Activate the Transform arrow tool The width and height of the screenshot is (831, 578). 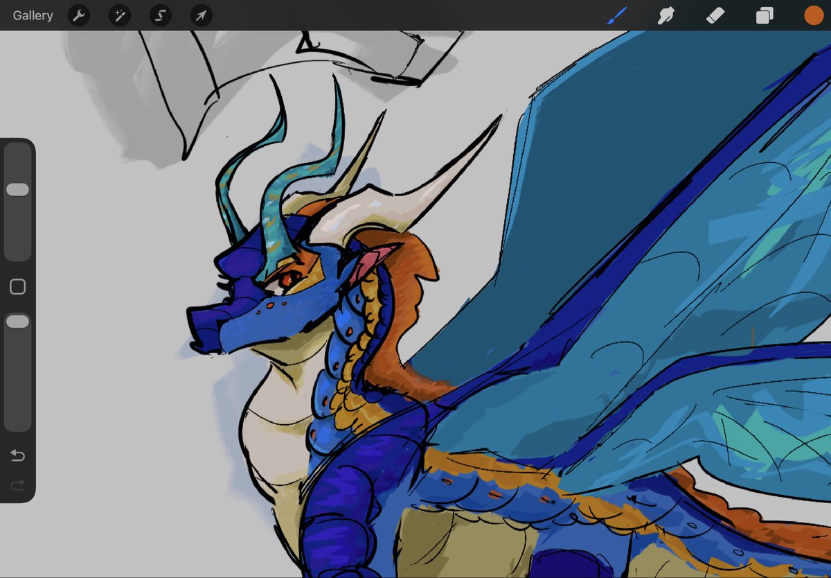[202, 15]
